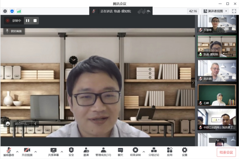Open the 邀请 invite option
Screen dimensions: 239x159
pos(86,152)
